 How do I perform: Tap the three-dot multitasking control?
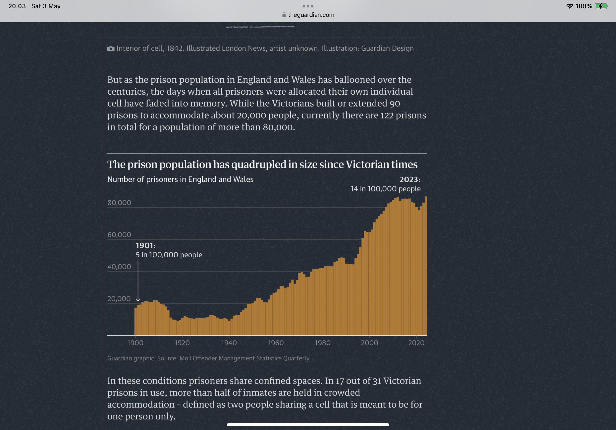(x=308, y=6)
